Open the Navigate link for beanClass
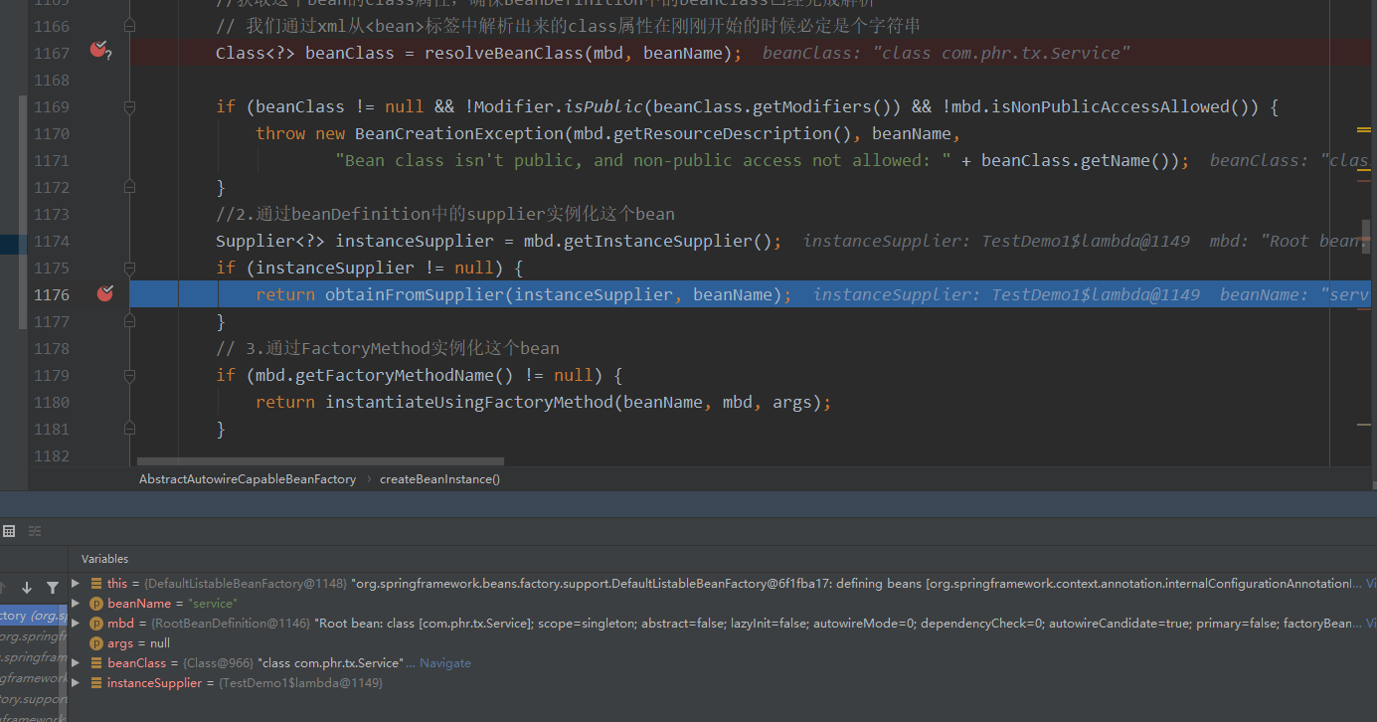This screenshot has height=722, width=1377. tap(445, 663)
